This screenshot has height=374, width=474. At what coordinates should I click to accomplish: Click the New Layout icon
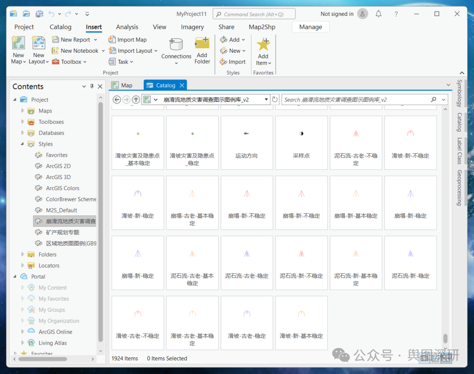coord(39,43)
